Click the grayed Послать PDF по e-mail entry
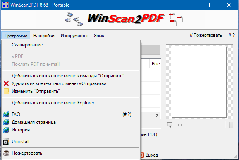Screen dimensions: 239x160 click(71, 64)
